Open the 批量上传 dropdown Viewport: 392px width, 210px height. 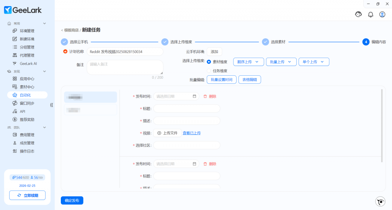tap(281, 62)
